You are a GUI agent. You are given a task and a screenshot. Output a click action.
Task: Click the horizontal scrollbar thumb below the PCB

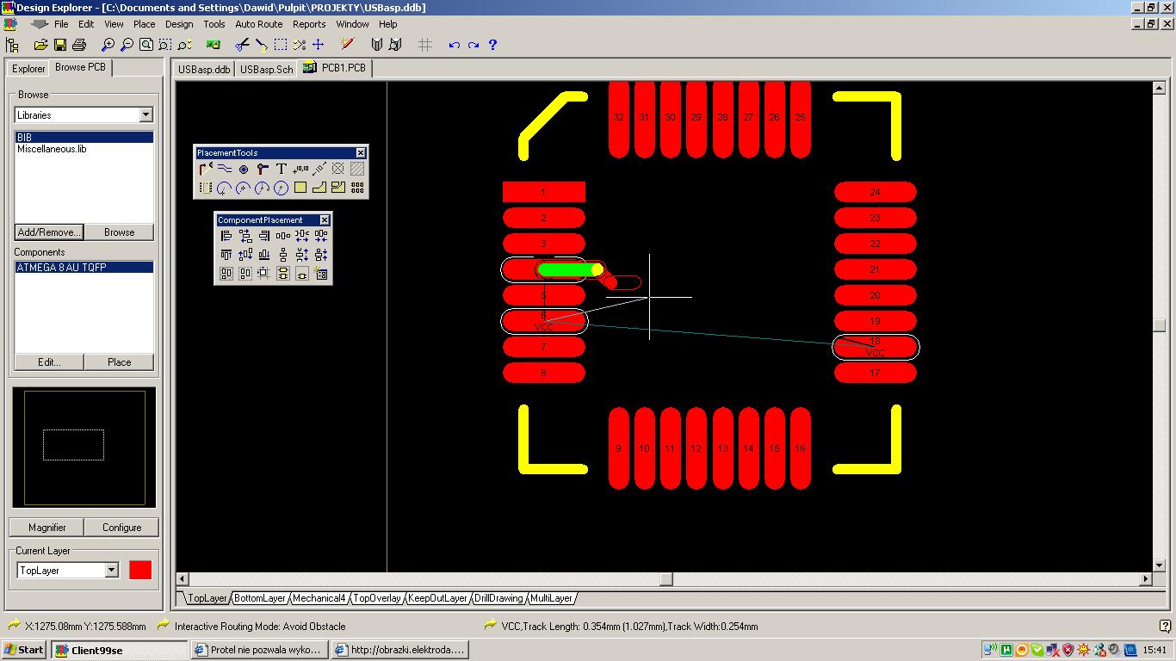point(665,579)
